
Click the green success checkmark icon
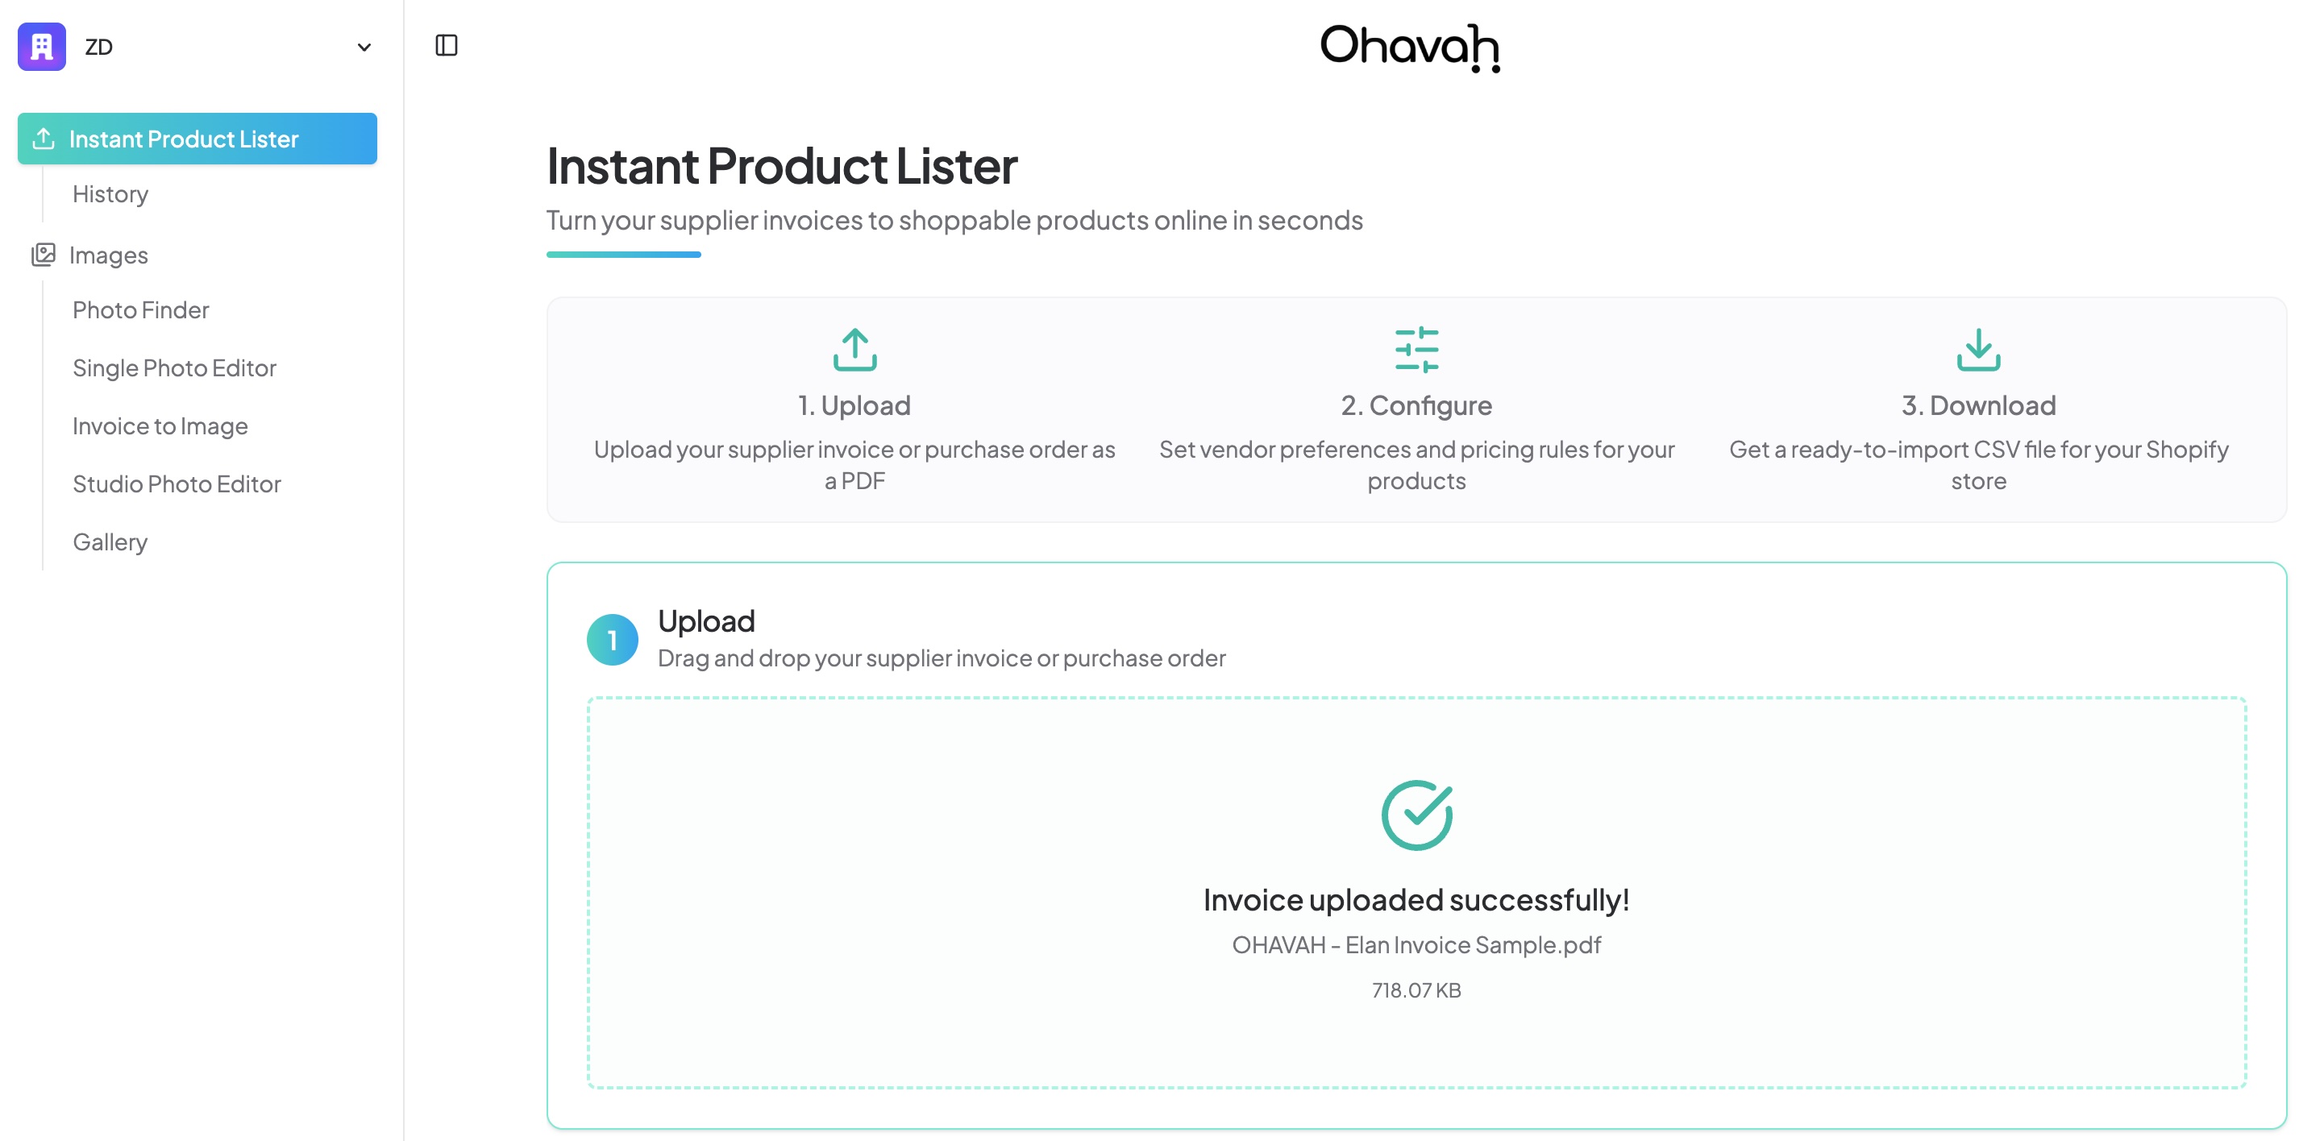click(1416, 814)
